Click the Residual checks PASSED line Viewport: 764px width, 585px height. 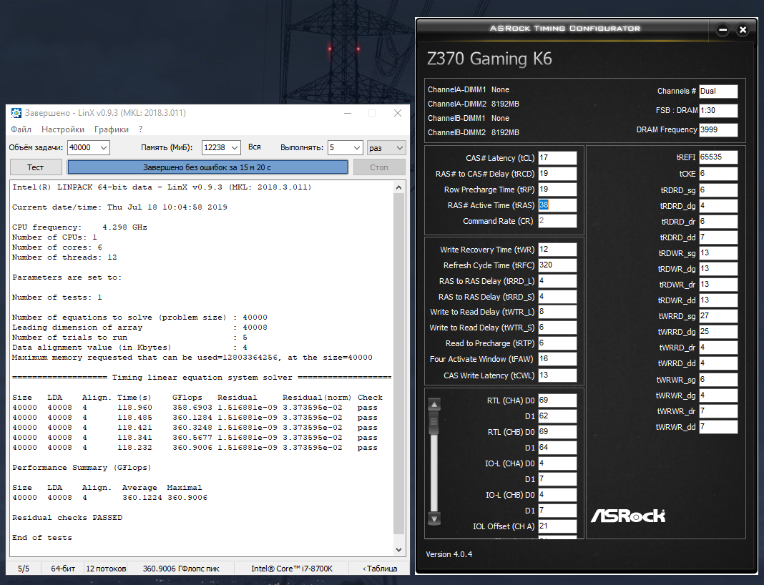coord(67,517)
